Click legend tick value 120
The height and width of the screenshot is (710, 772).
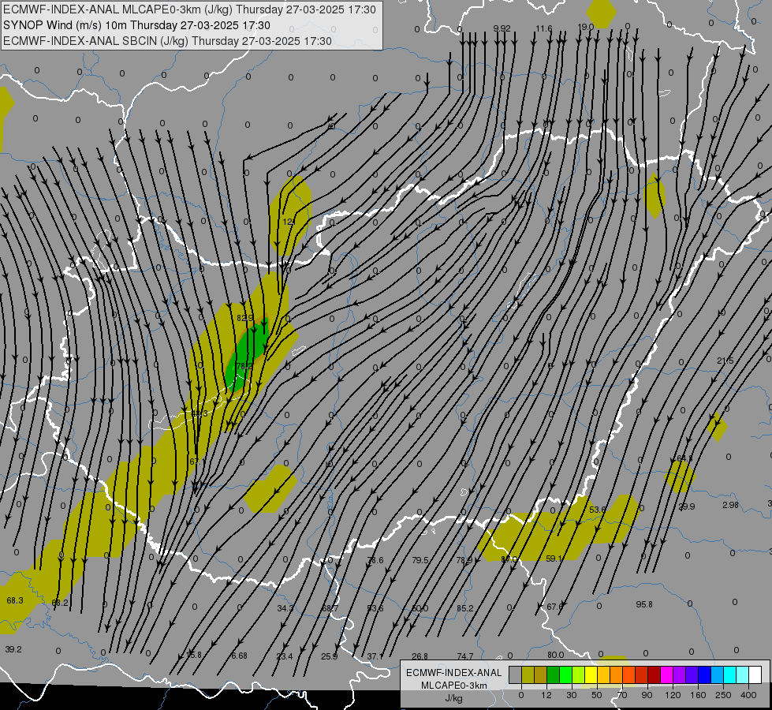(673, 695)
